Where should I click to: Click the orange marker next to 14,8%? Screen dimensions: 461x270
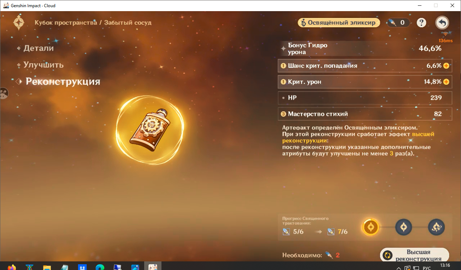(x=446, y=82)
